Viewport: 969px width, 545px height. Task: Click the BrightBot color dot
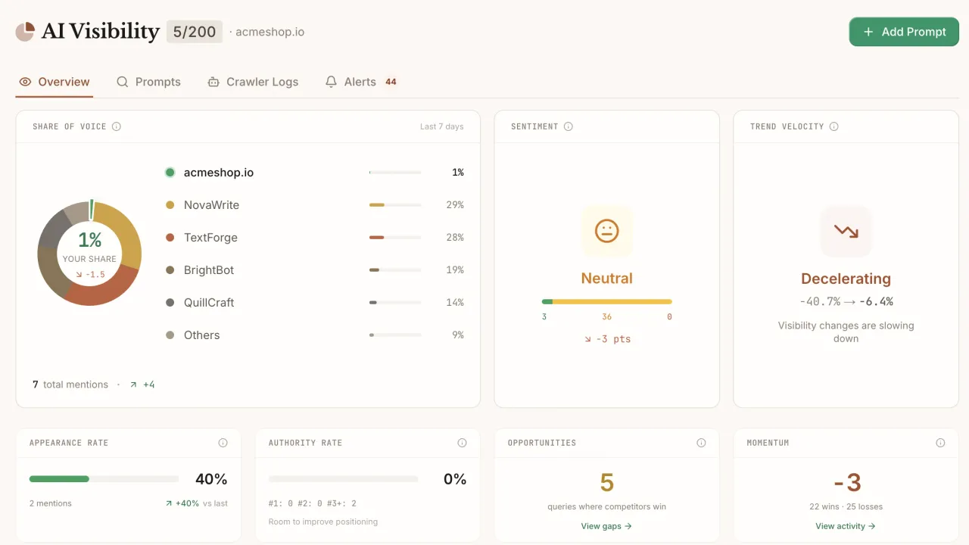click(170, 270)
